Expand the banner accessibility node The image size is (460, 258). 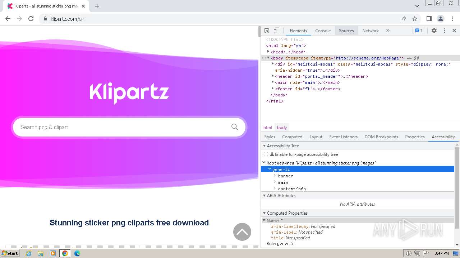275,176
